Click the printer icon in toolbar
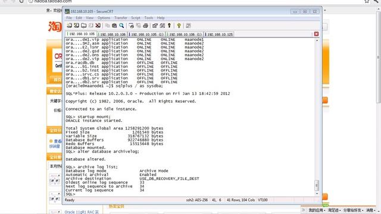Viewport: 381px width, 214px height. (145, 26)
